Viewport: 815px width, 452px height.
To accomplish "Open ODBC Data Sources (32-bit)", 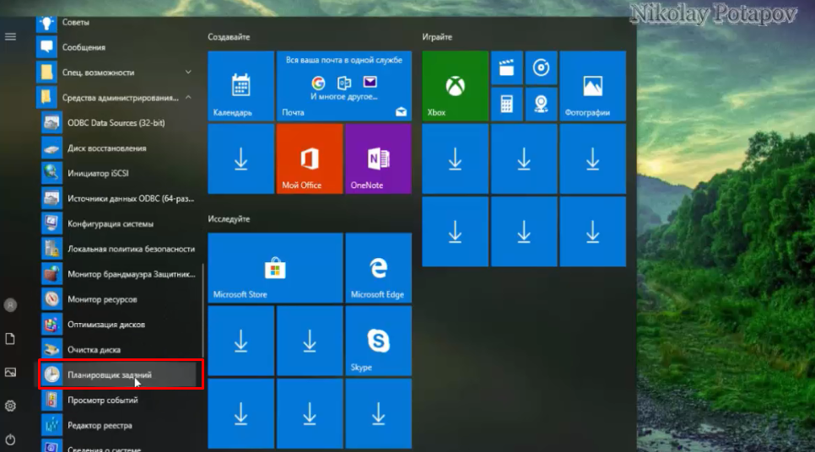I will coord(119,123).
